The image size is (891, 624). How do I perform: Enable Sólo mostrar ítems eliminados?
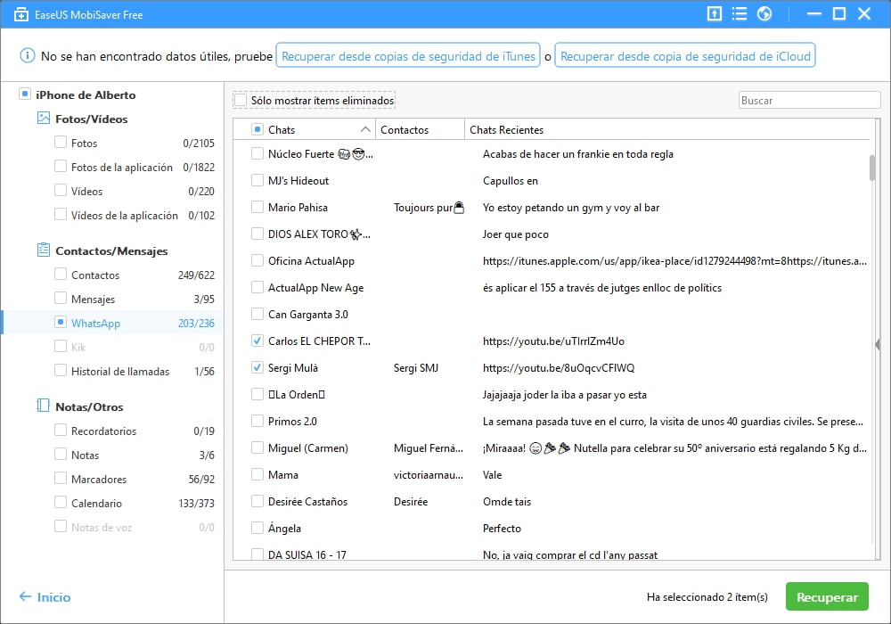241,100
